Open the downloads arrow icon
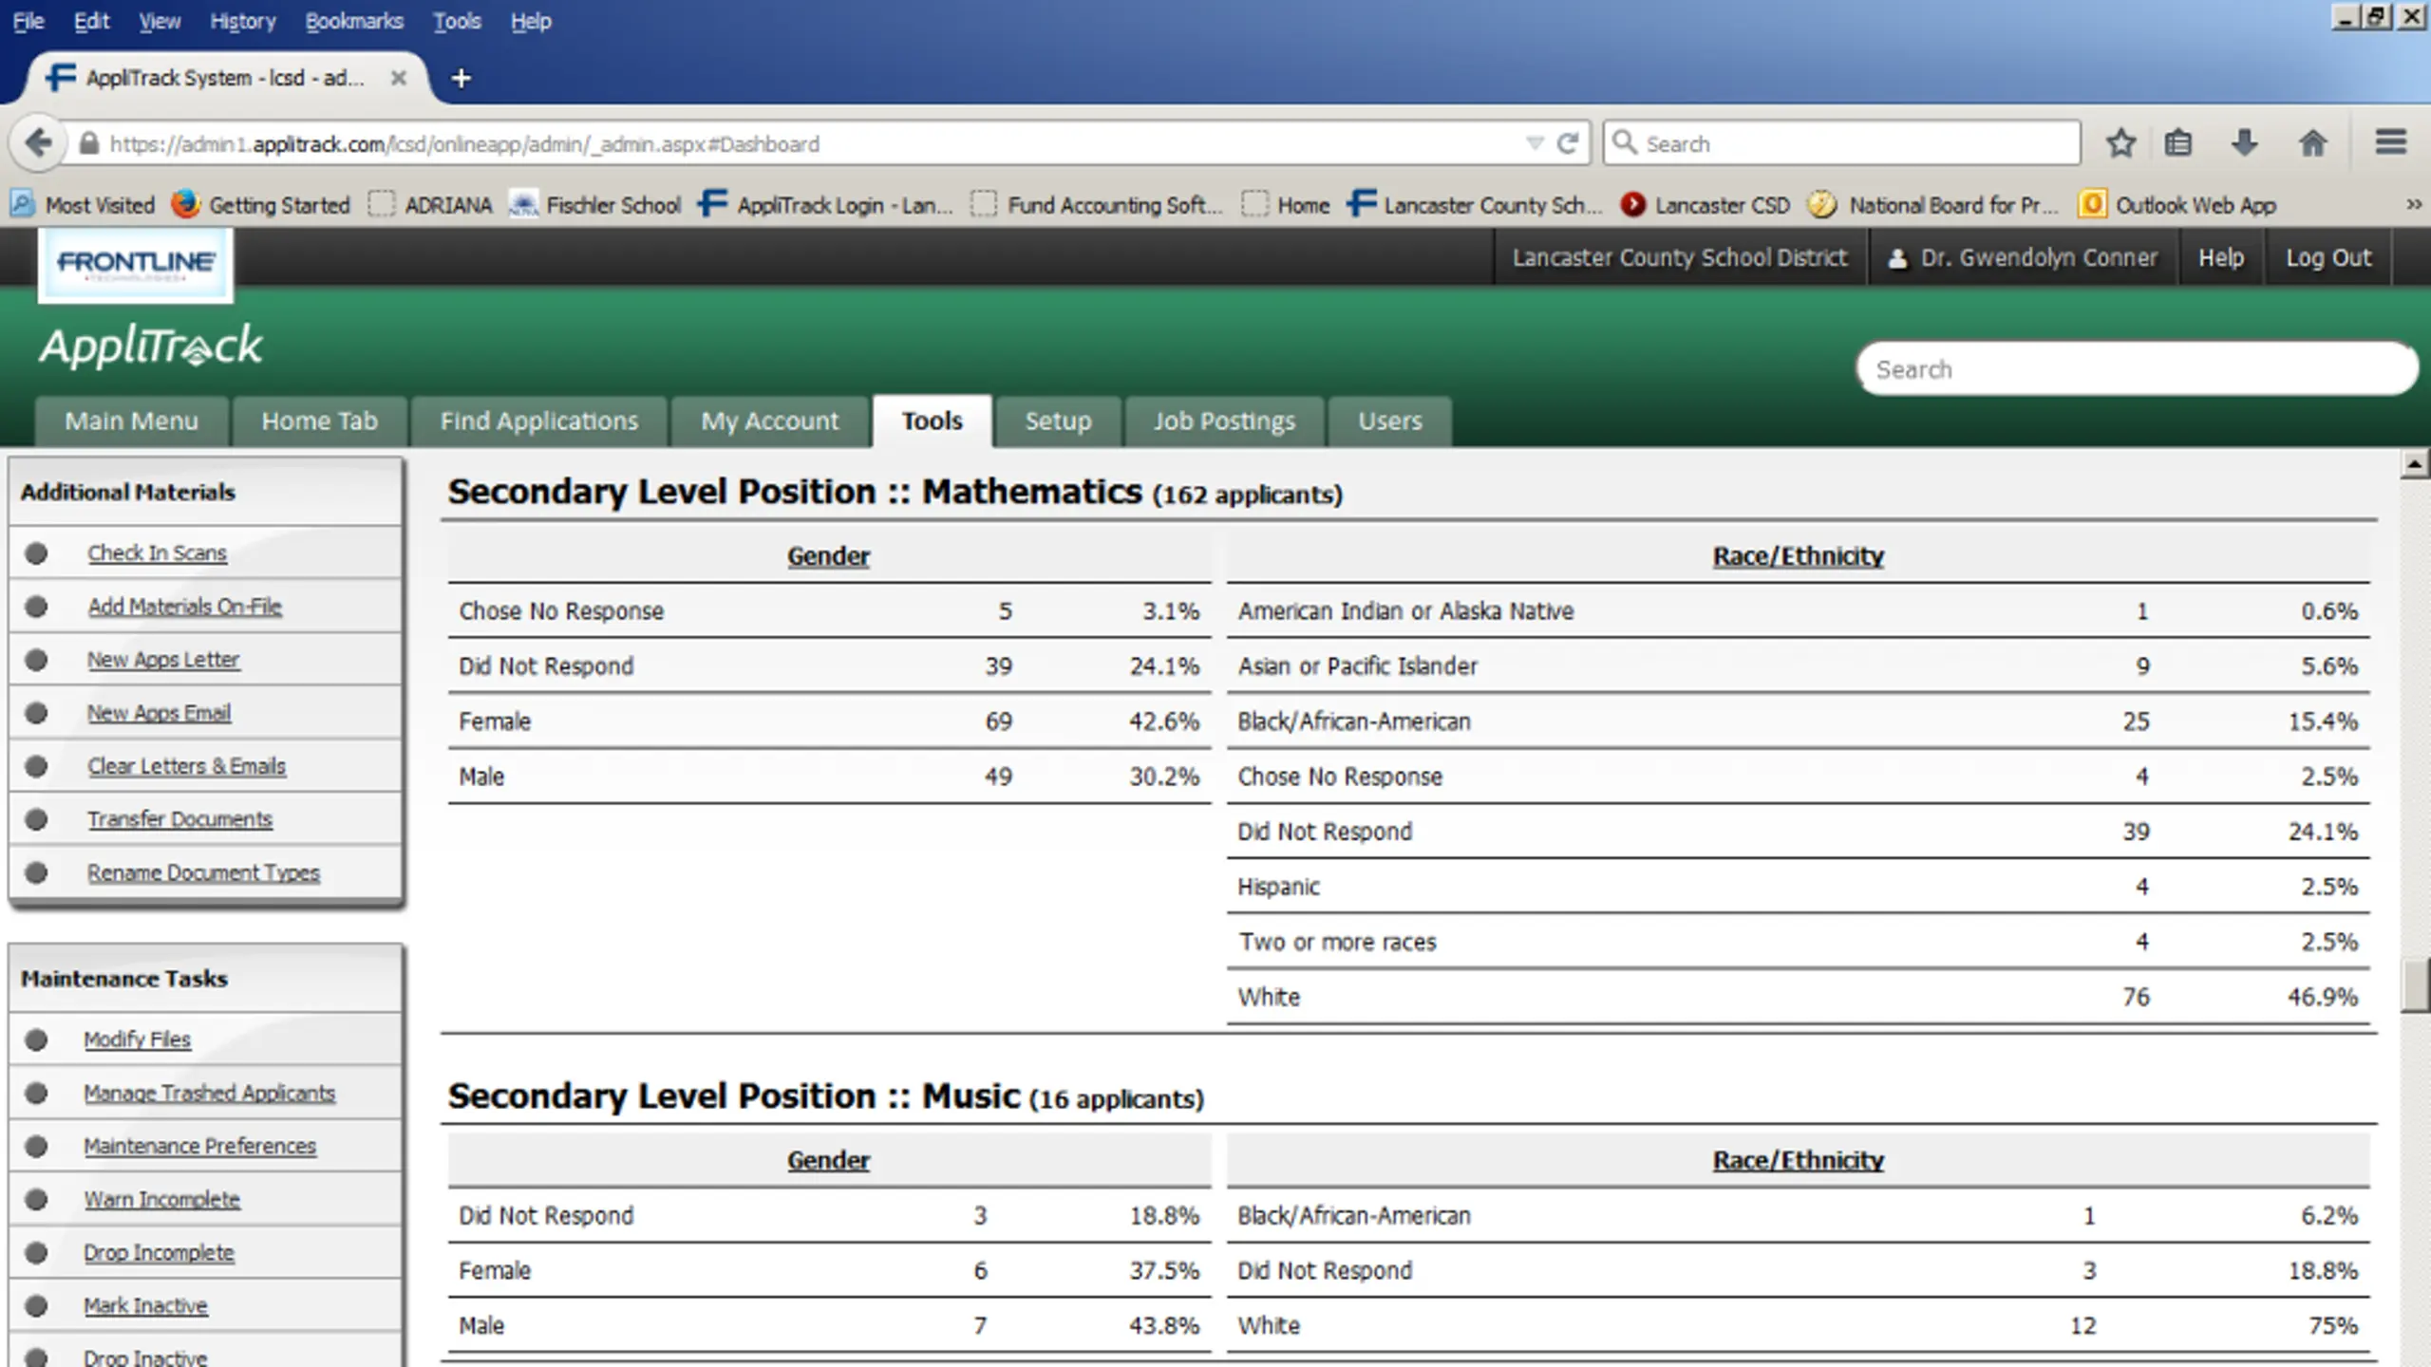This screenshot has width=2431, height=1367. pos(2245,143)
